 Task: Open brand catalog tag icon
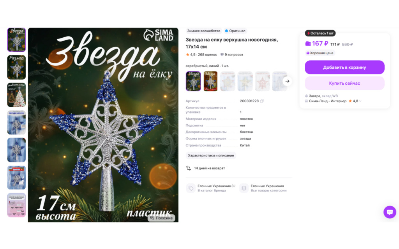[191, 188]
